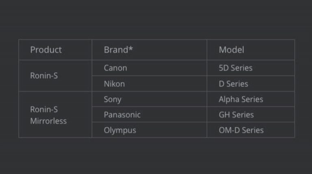
Task: Select the Canon brand cell
Action: click(x=115, y=68)
